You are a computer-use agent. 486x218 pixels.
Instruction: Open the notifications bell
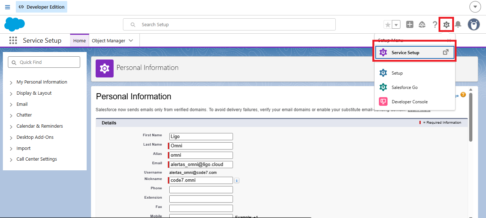pyautogui.click(x=458, y=24)
